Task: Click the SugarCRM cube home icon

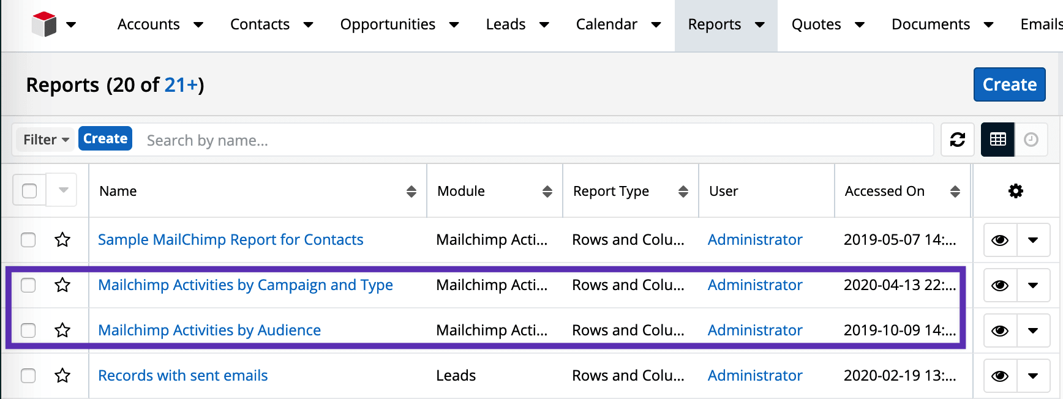Action: tap(44, 24)
